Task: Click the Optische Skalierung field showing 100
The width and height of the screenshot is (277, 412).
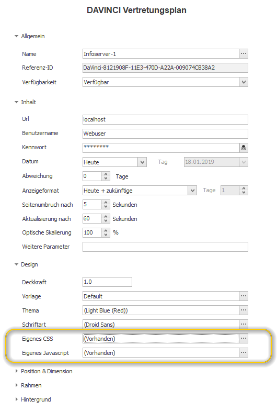Action: pyautogui.click(x=92, y=232)
